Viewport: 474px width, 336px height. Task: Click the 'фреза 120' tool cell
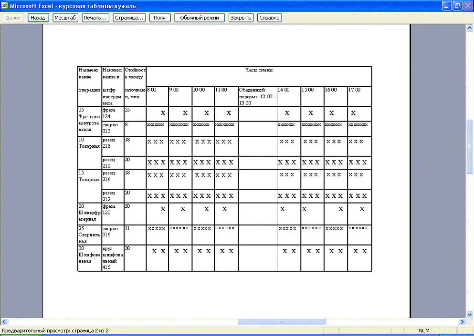(x=113, y=214)
